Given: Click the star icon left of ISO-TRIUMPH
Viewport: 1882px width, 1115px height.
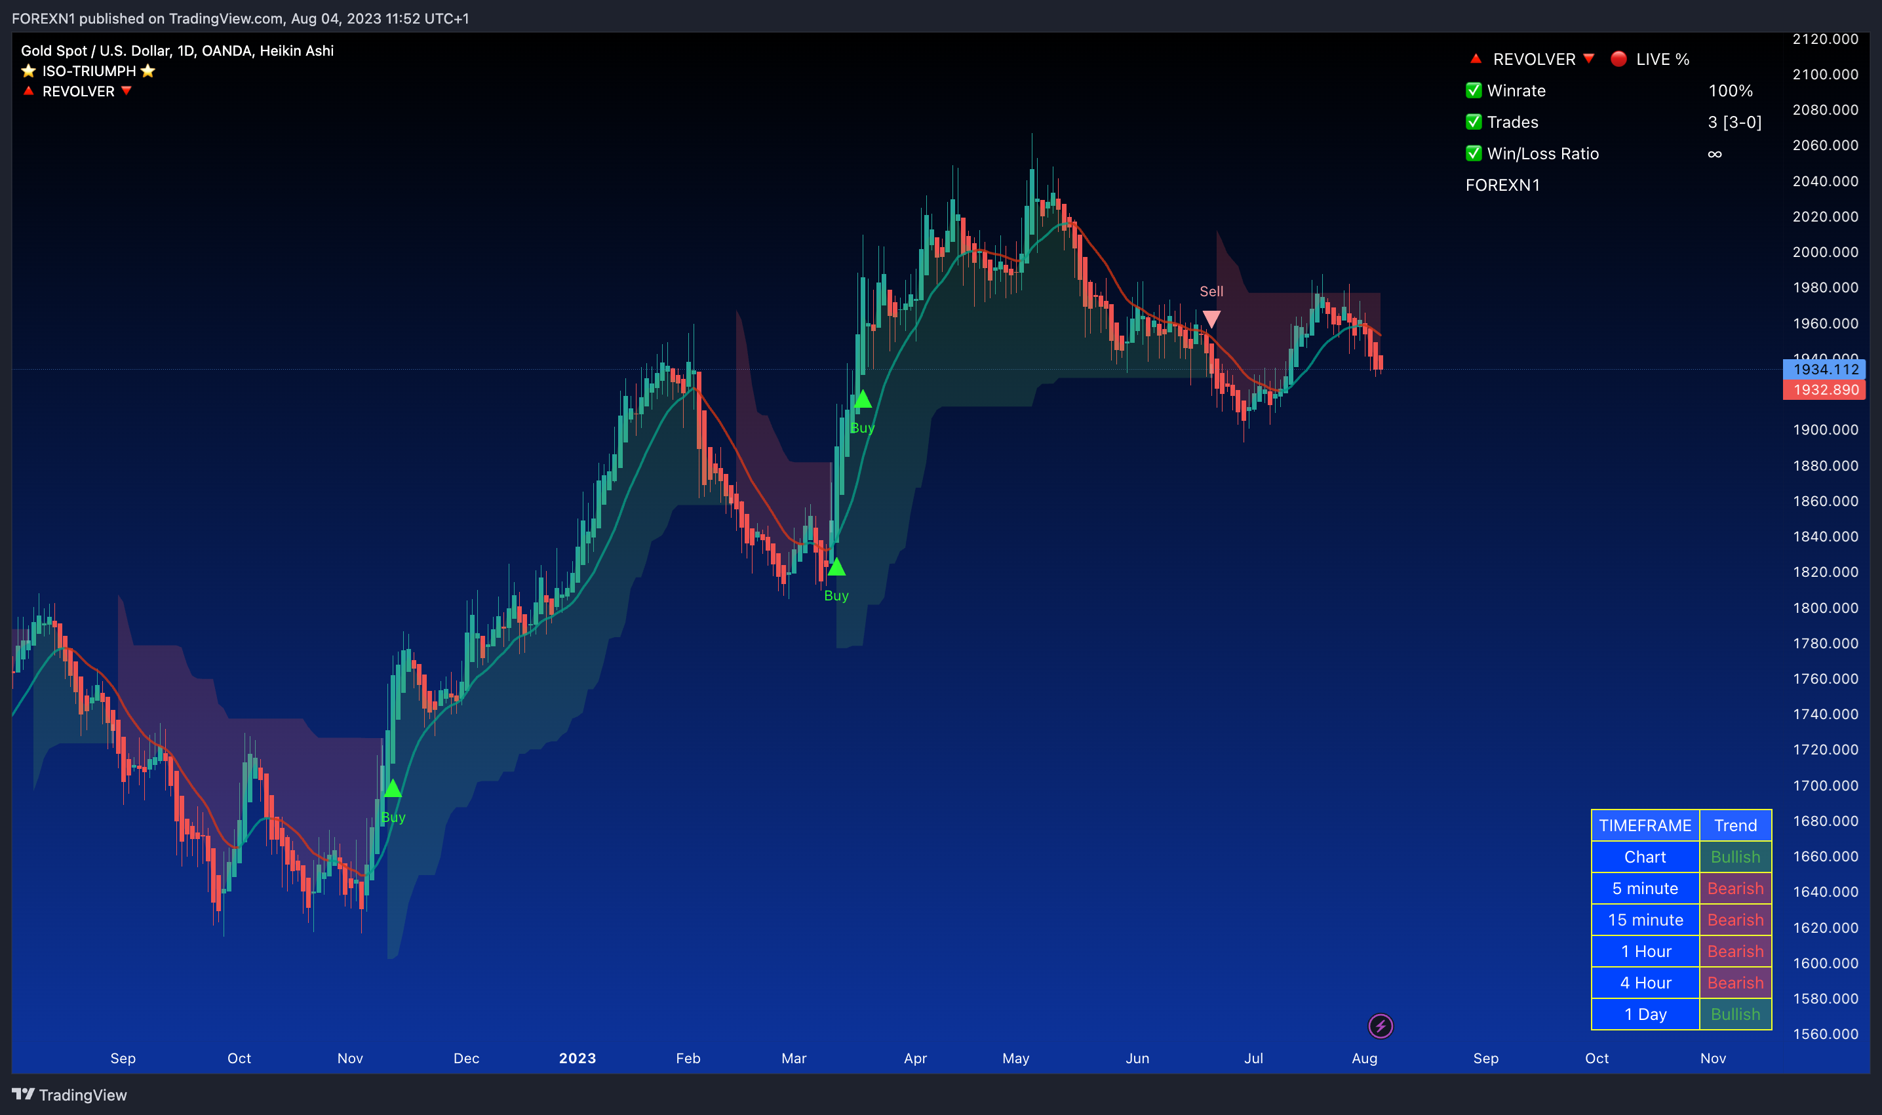Looking at the screenshot, I should (x=29, y=71).
